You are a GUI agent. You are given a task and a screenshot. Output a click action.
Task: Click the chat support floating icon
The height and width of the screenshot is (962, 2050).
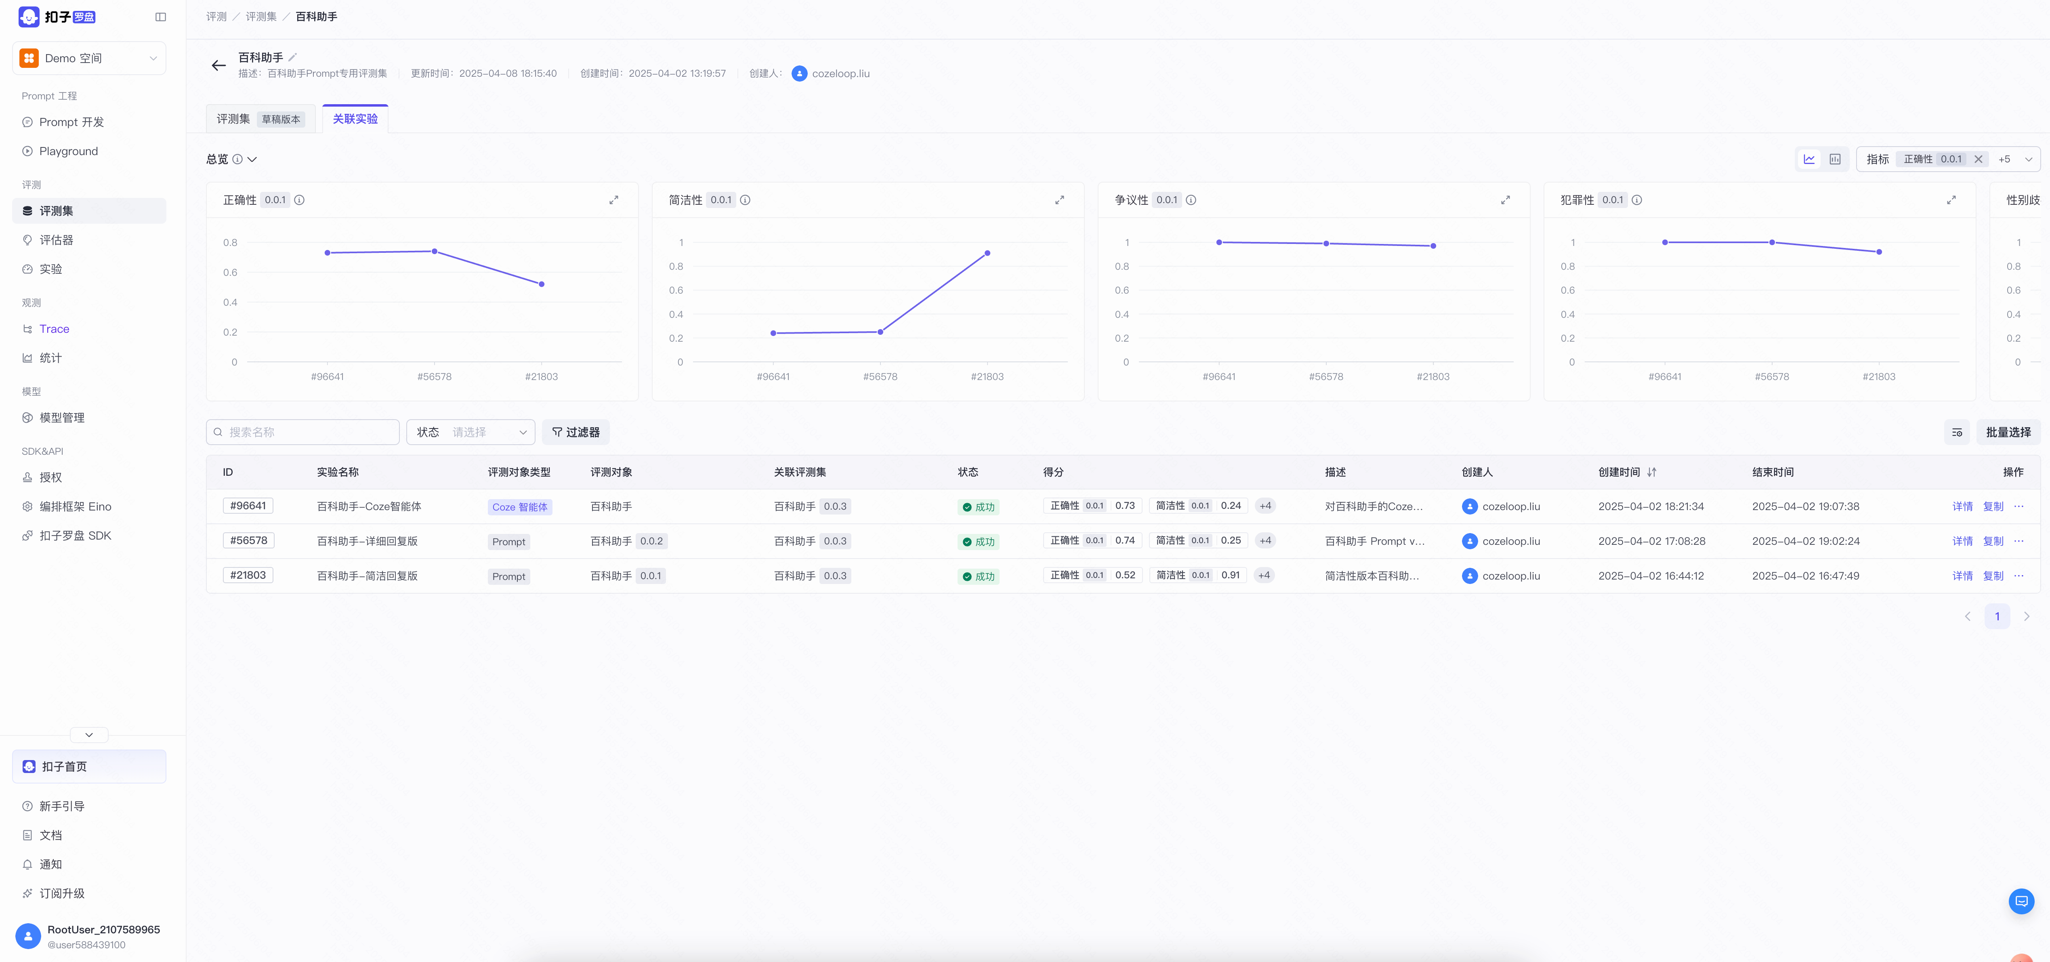click(2021, 901)
